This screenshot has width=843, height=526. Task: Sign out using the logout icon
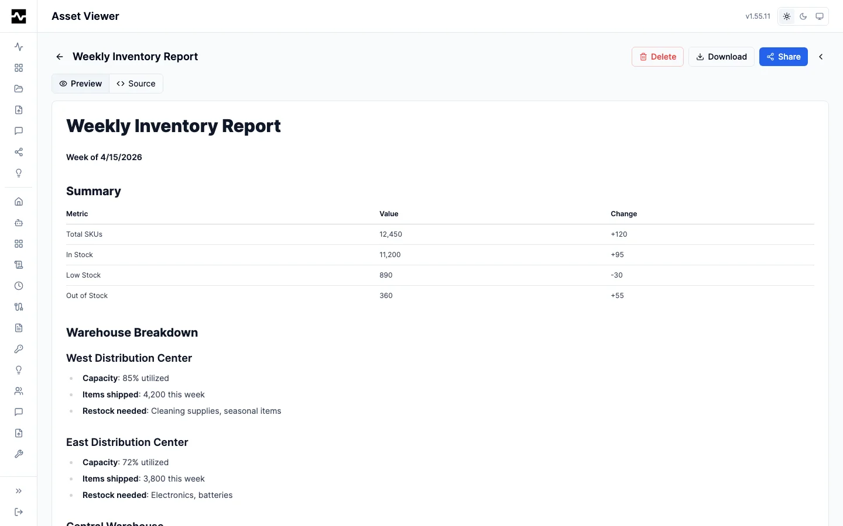(x=19, y=512)
